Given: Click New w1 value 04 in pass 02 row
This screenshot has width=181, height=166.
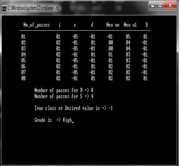Looking at the screenshot, I should click(x=128, y=43).
